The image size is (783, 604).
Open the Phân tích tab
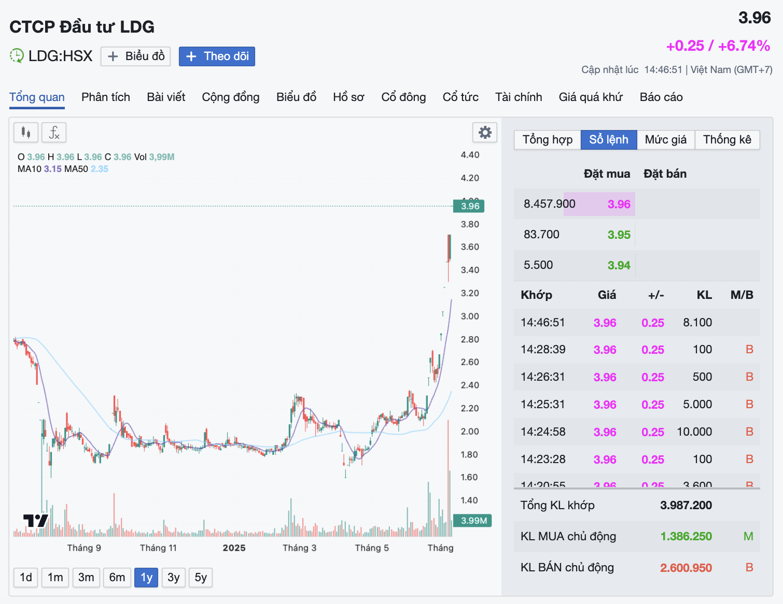(x=106, y=97)
